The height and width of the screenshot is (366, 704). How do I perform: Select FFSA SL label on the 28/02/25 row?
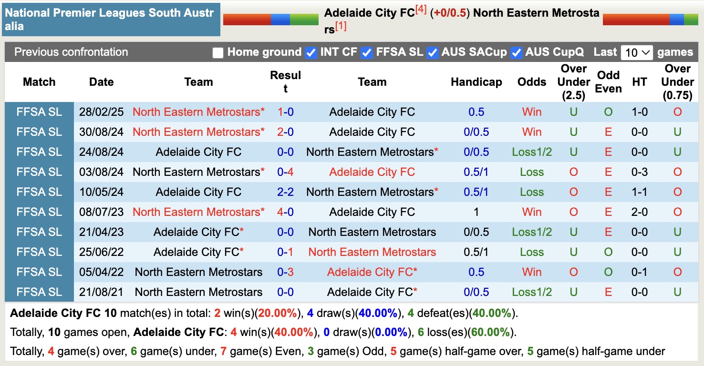pos(39,112)
